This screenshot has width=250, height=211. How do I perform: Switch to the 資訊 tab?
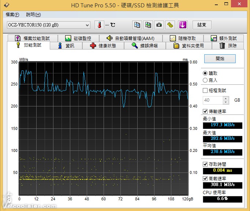(x=66, y=46)
